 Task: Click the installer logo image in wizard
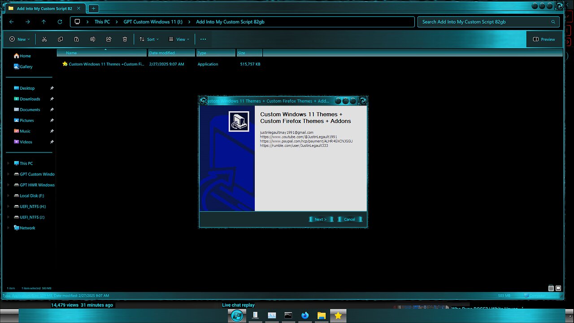(x=239, y=121)
